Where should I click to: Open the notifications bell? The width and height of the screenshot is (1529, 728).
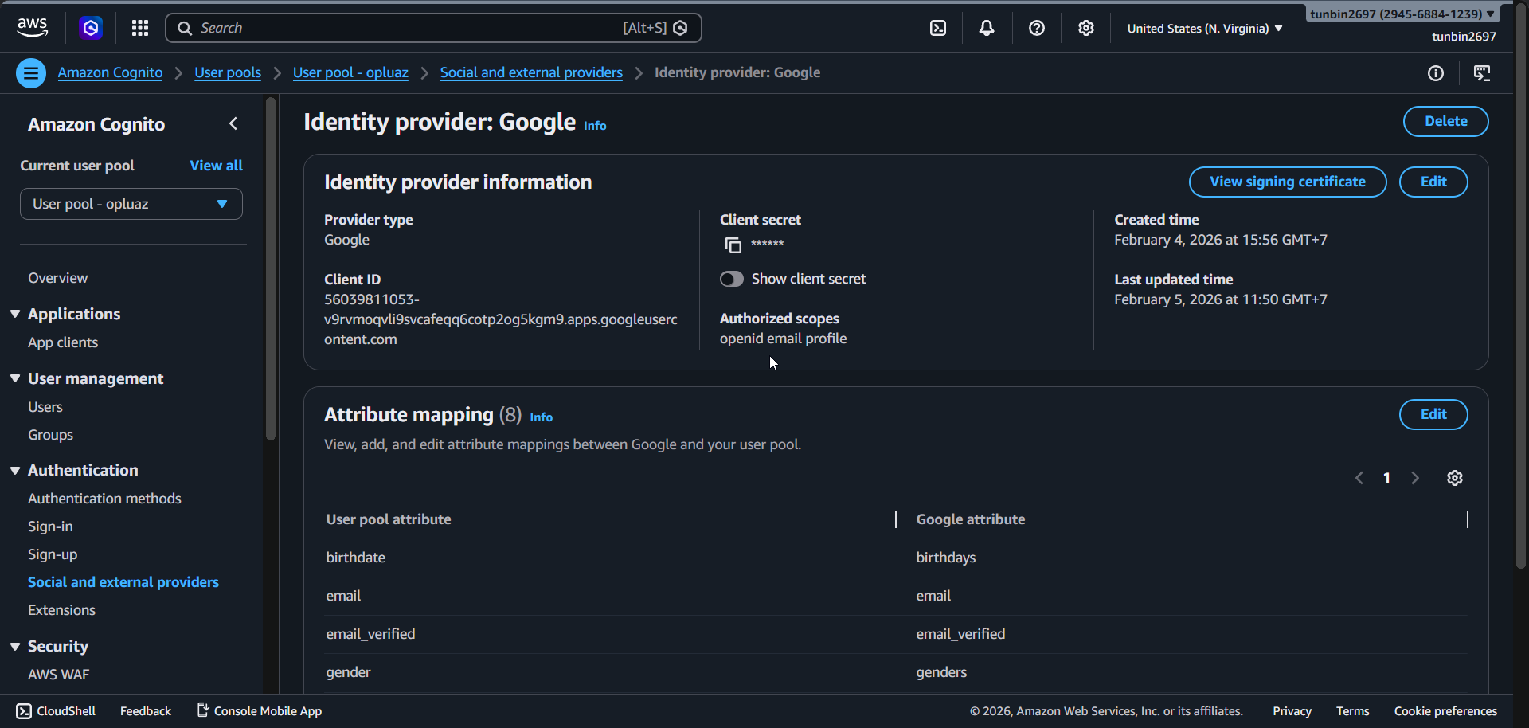pyautogui.click(x=987, y=27)
